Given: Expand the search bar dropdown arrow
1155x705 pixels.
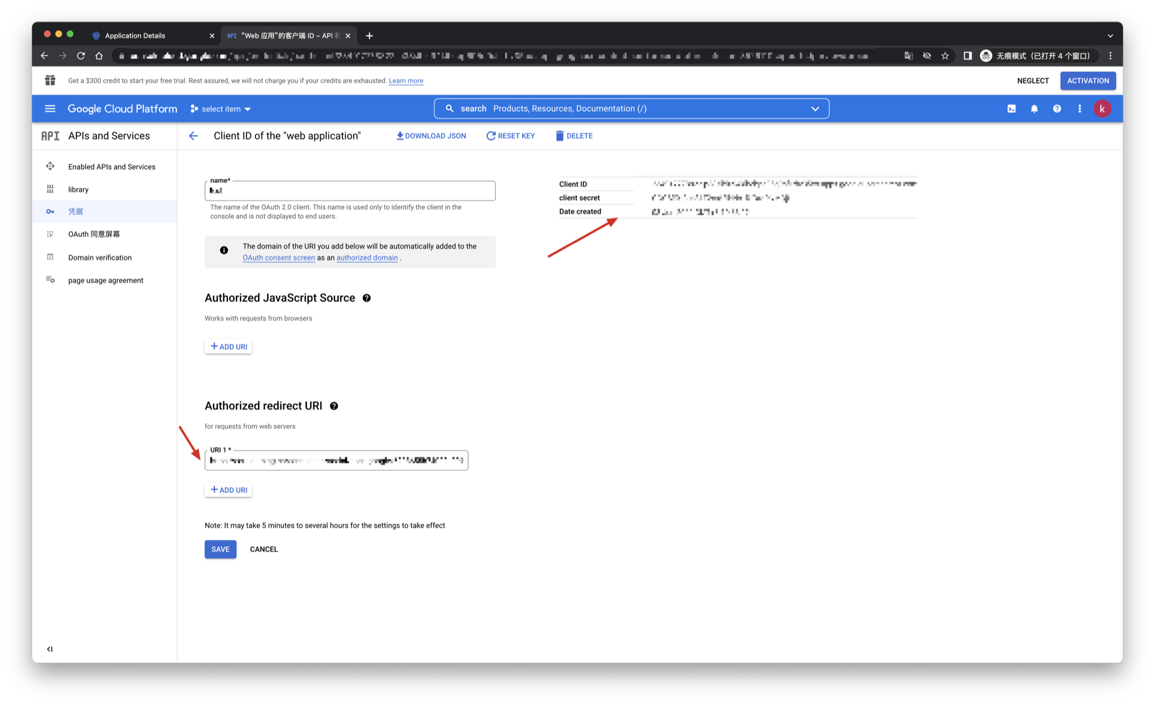Looking at the screenshot, I should click(815, 109).
